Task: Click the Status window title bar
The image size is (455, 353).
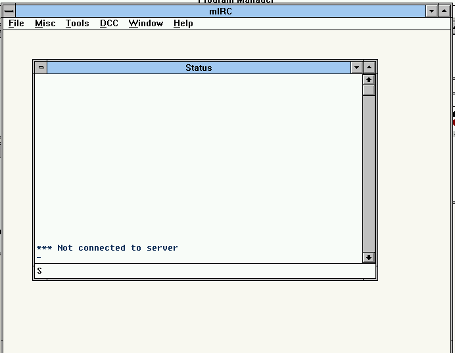Action: pyautogui.click(x=199, y=68)
